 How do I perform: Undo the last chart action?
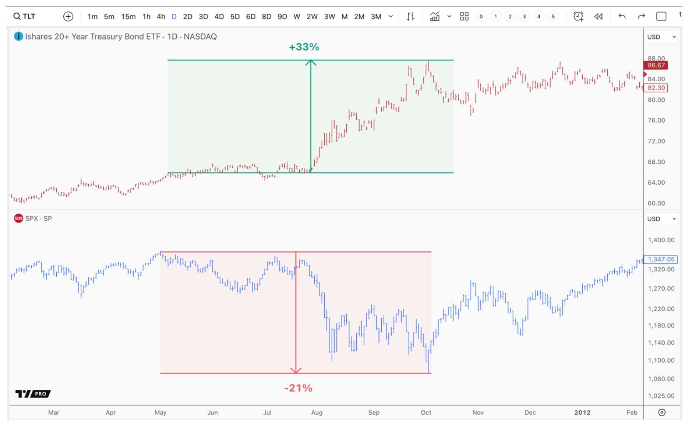622,16
